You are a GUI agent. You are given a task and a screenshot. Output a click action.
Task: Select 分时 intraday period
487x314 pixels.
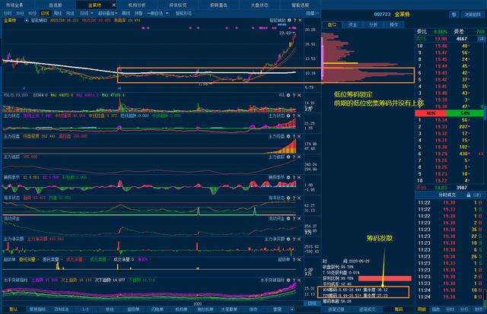click(8, 14)
